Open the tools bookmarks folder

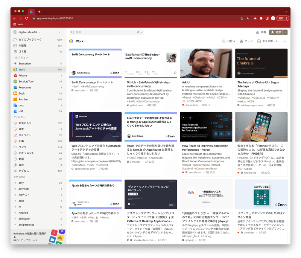18,24
